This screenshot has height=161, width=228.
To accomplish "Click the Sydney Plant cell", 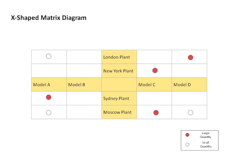I will pyautogui.click(x=119, y=98).
